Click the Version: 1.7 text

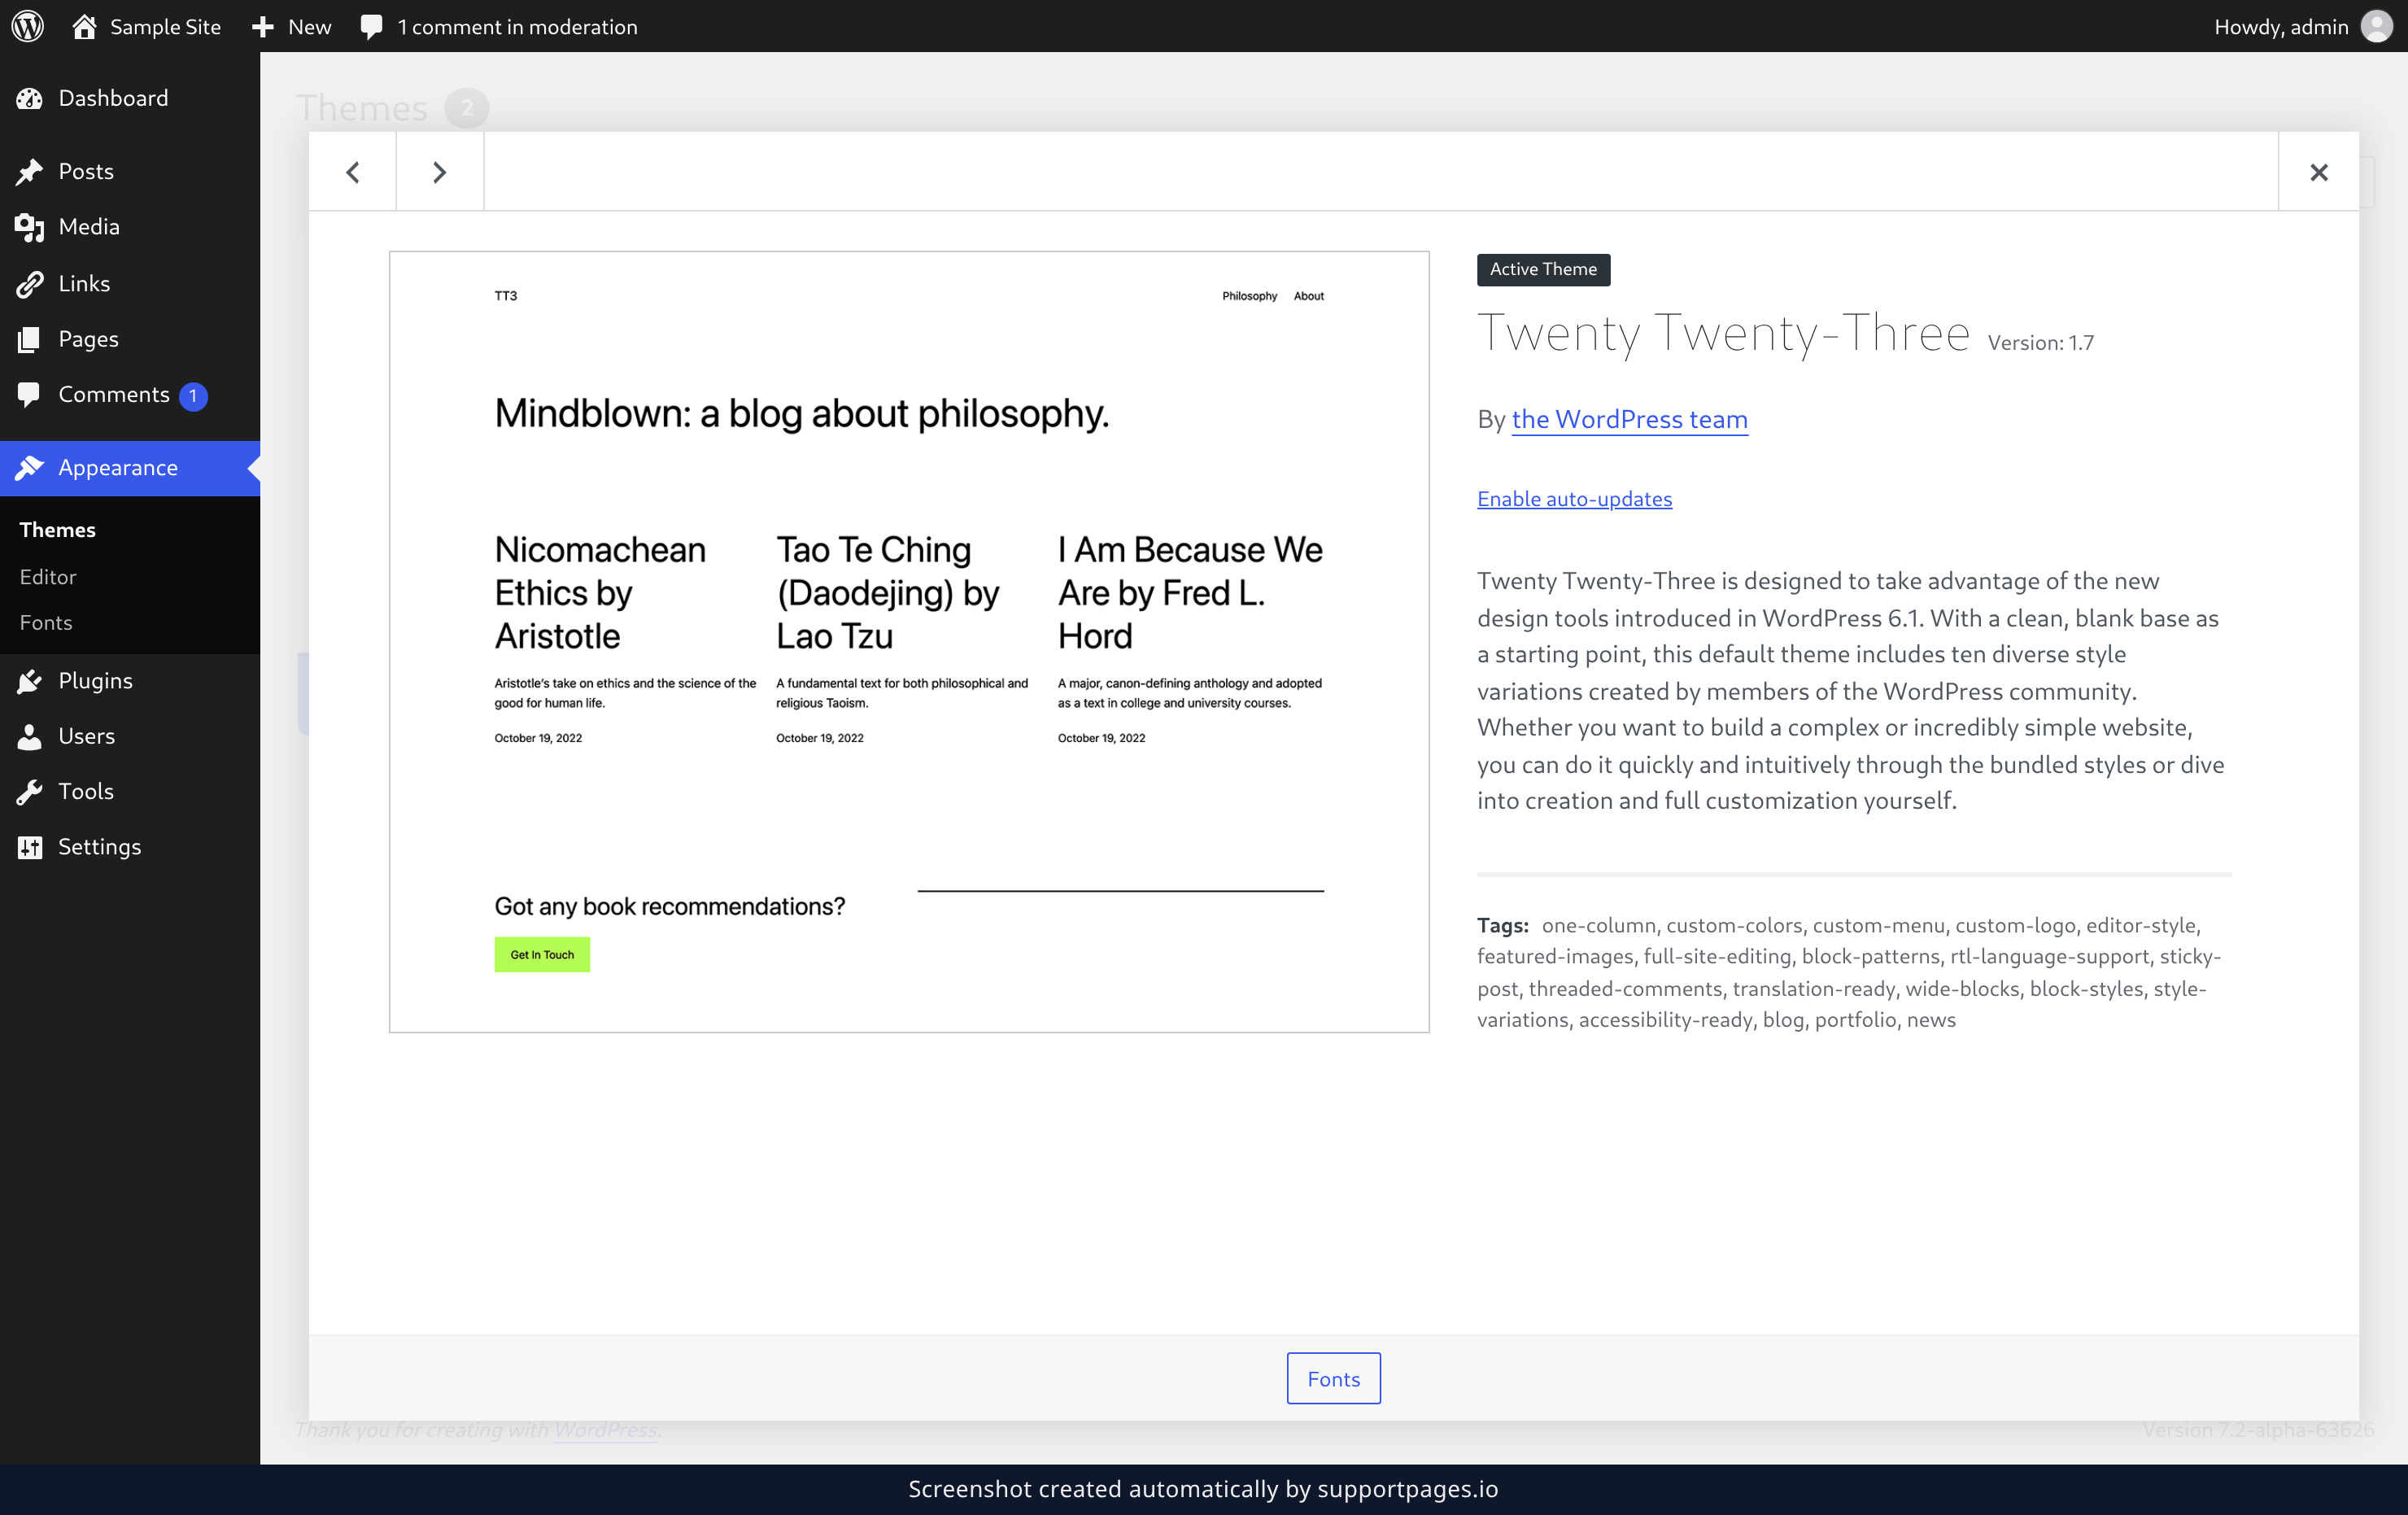click(x=2040, y=343)
